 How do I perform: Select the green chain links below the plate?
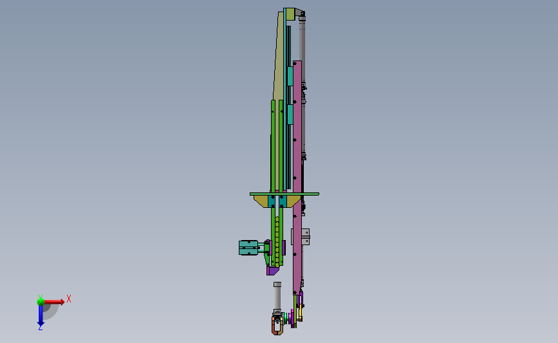coord(277,241)
